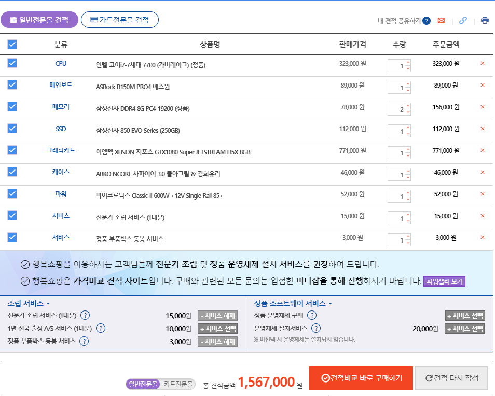
Task: Toggle 카드전문몰 in total price switch
Action: (x=178, y=384)
